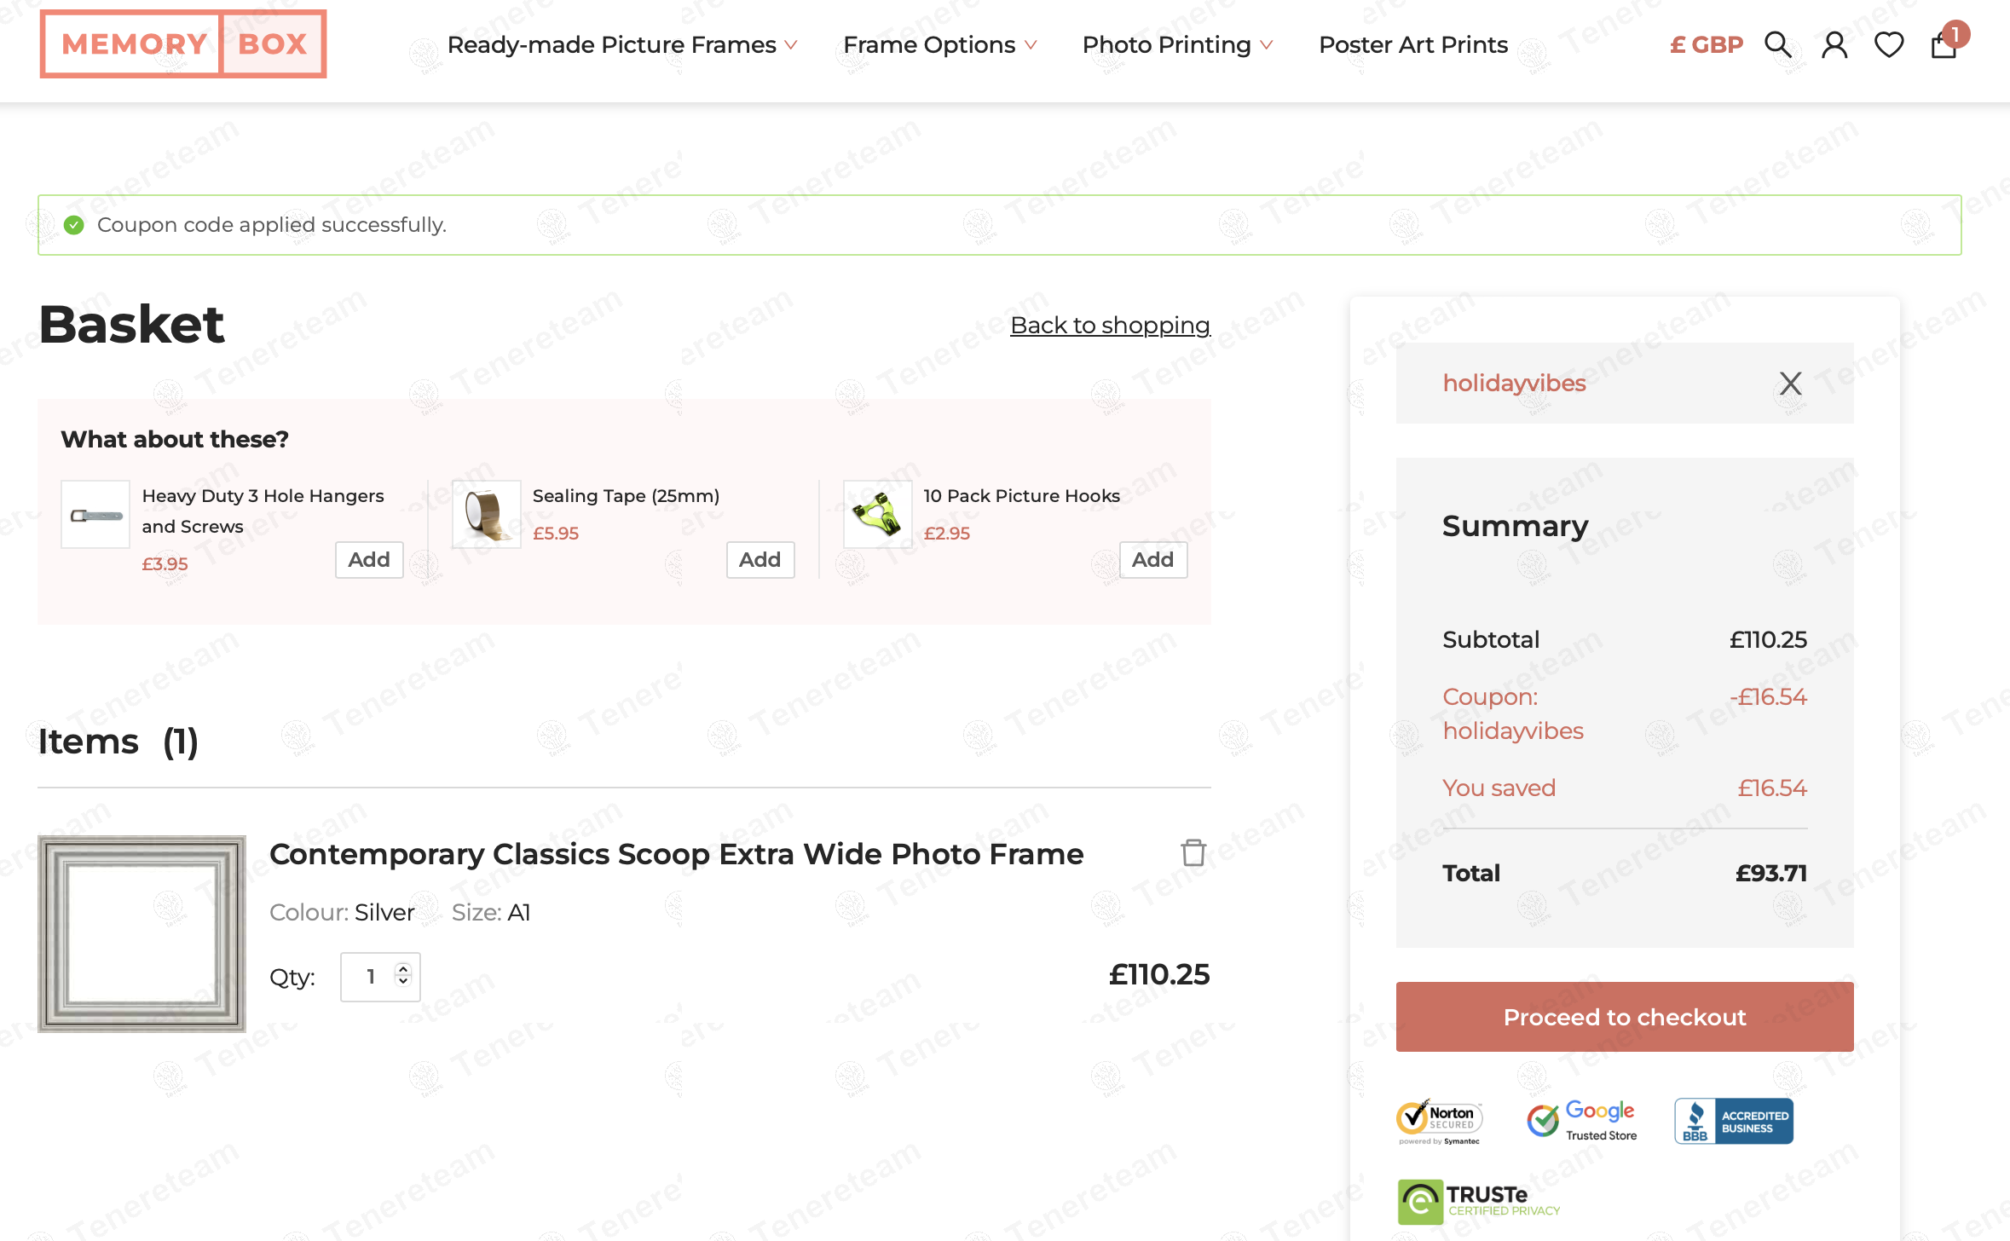Open the shopping basket bag icon
The height and width of the screenshot is (1241, 2010).
(1944, 44)
